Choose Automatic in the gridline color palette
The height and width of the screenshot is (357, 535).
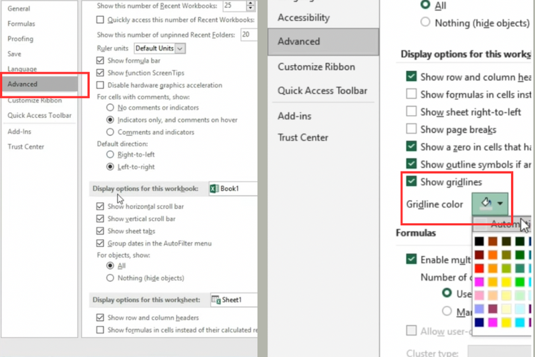pyautogui.click(x=502, y=224)
